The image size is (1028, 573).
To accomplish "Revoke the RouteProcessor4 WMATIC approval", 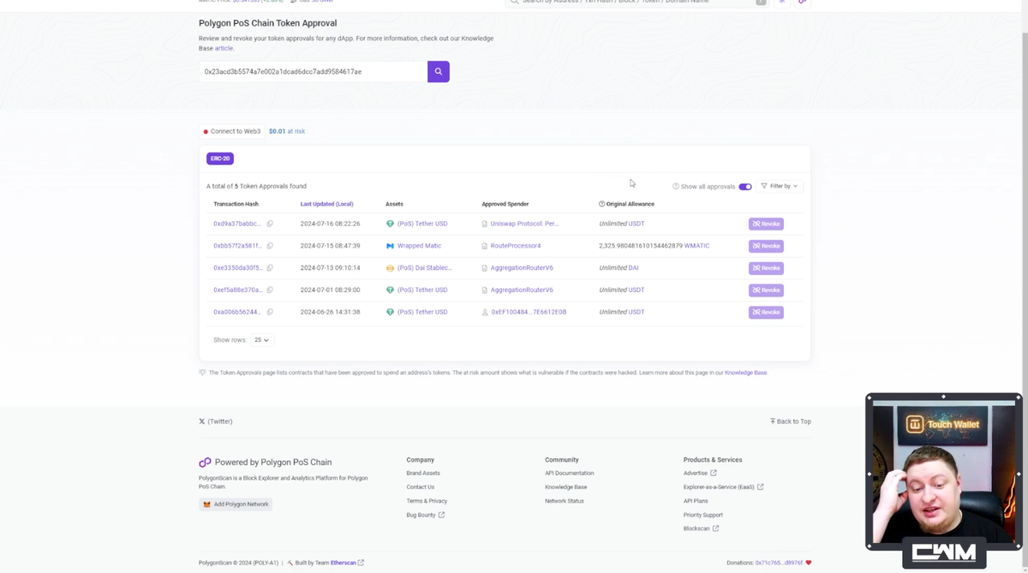I will click(x=766, y=246).
